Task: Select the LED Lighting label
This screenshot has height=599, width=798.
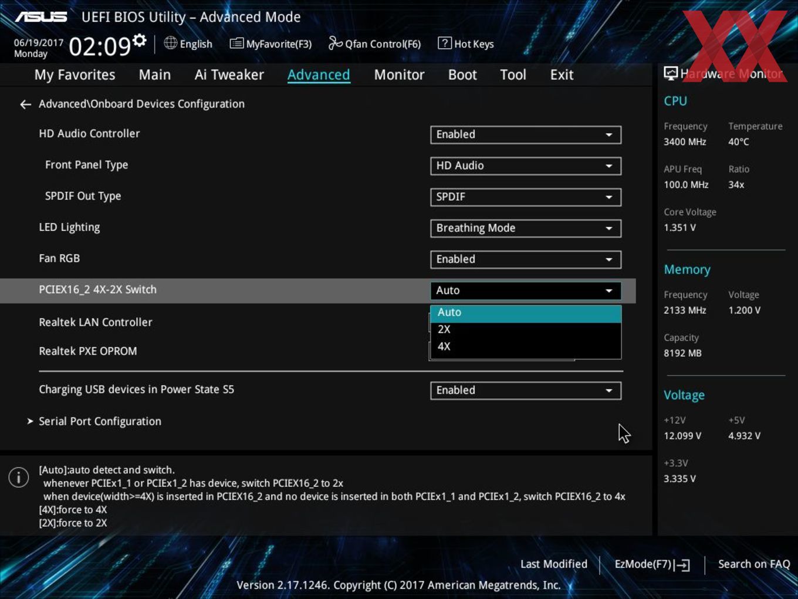Action: [x=69, y=227]
